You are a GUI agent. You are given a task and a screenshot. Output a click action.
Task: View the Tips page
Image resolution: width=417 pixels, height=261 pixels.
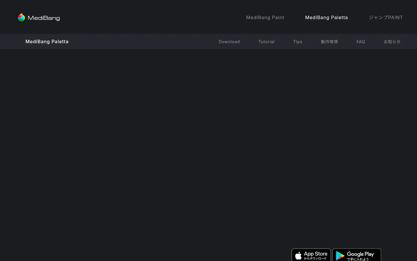297,42
